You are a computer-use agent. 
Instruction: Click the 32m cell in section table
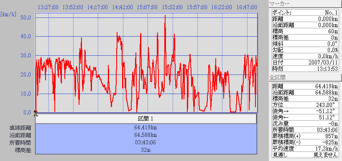tap(146, 150)
